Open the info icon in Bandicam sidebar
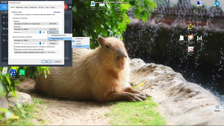The image size is (224, 126). point(4,40)
